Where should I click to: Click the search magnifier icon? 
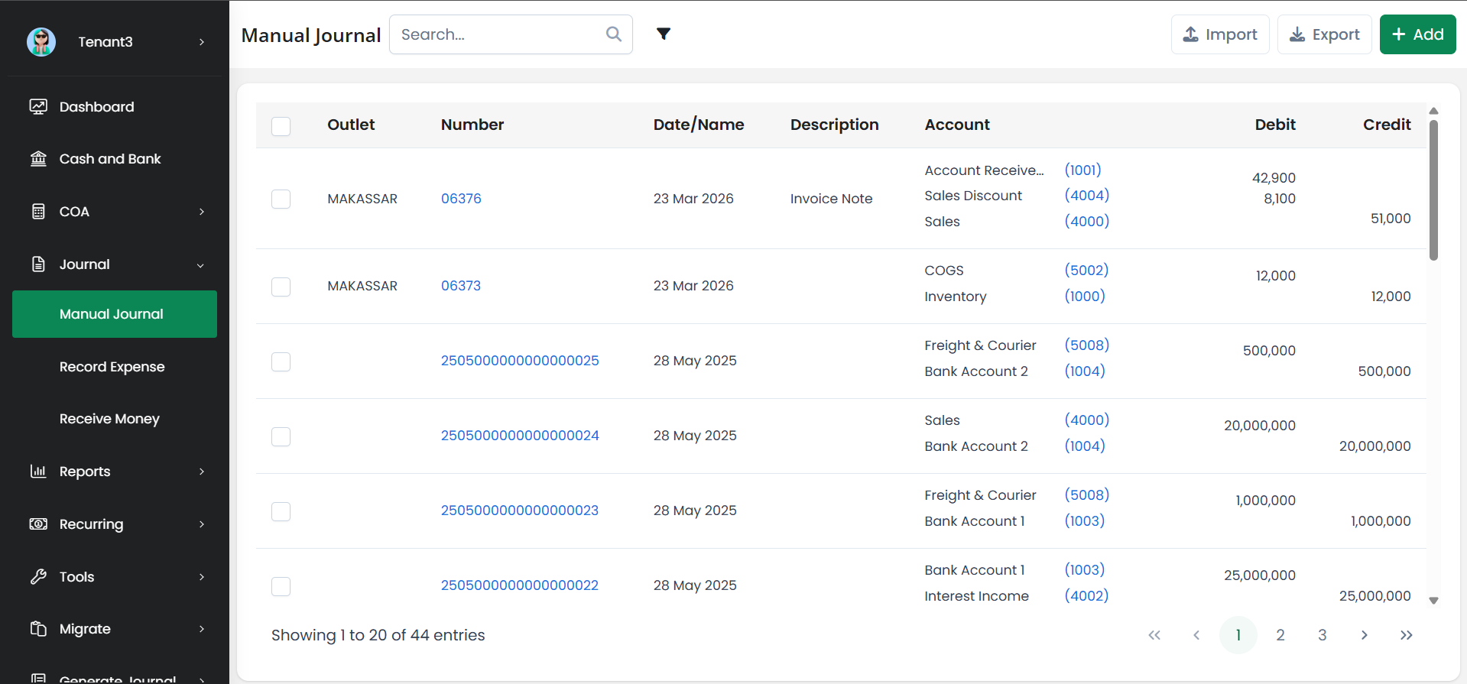[614, 34]
